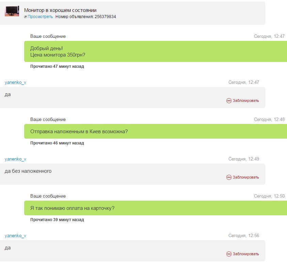
Task: Open yanenko_v profile from the 12:49 message
Action: pos(15,159)
